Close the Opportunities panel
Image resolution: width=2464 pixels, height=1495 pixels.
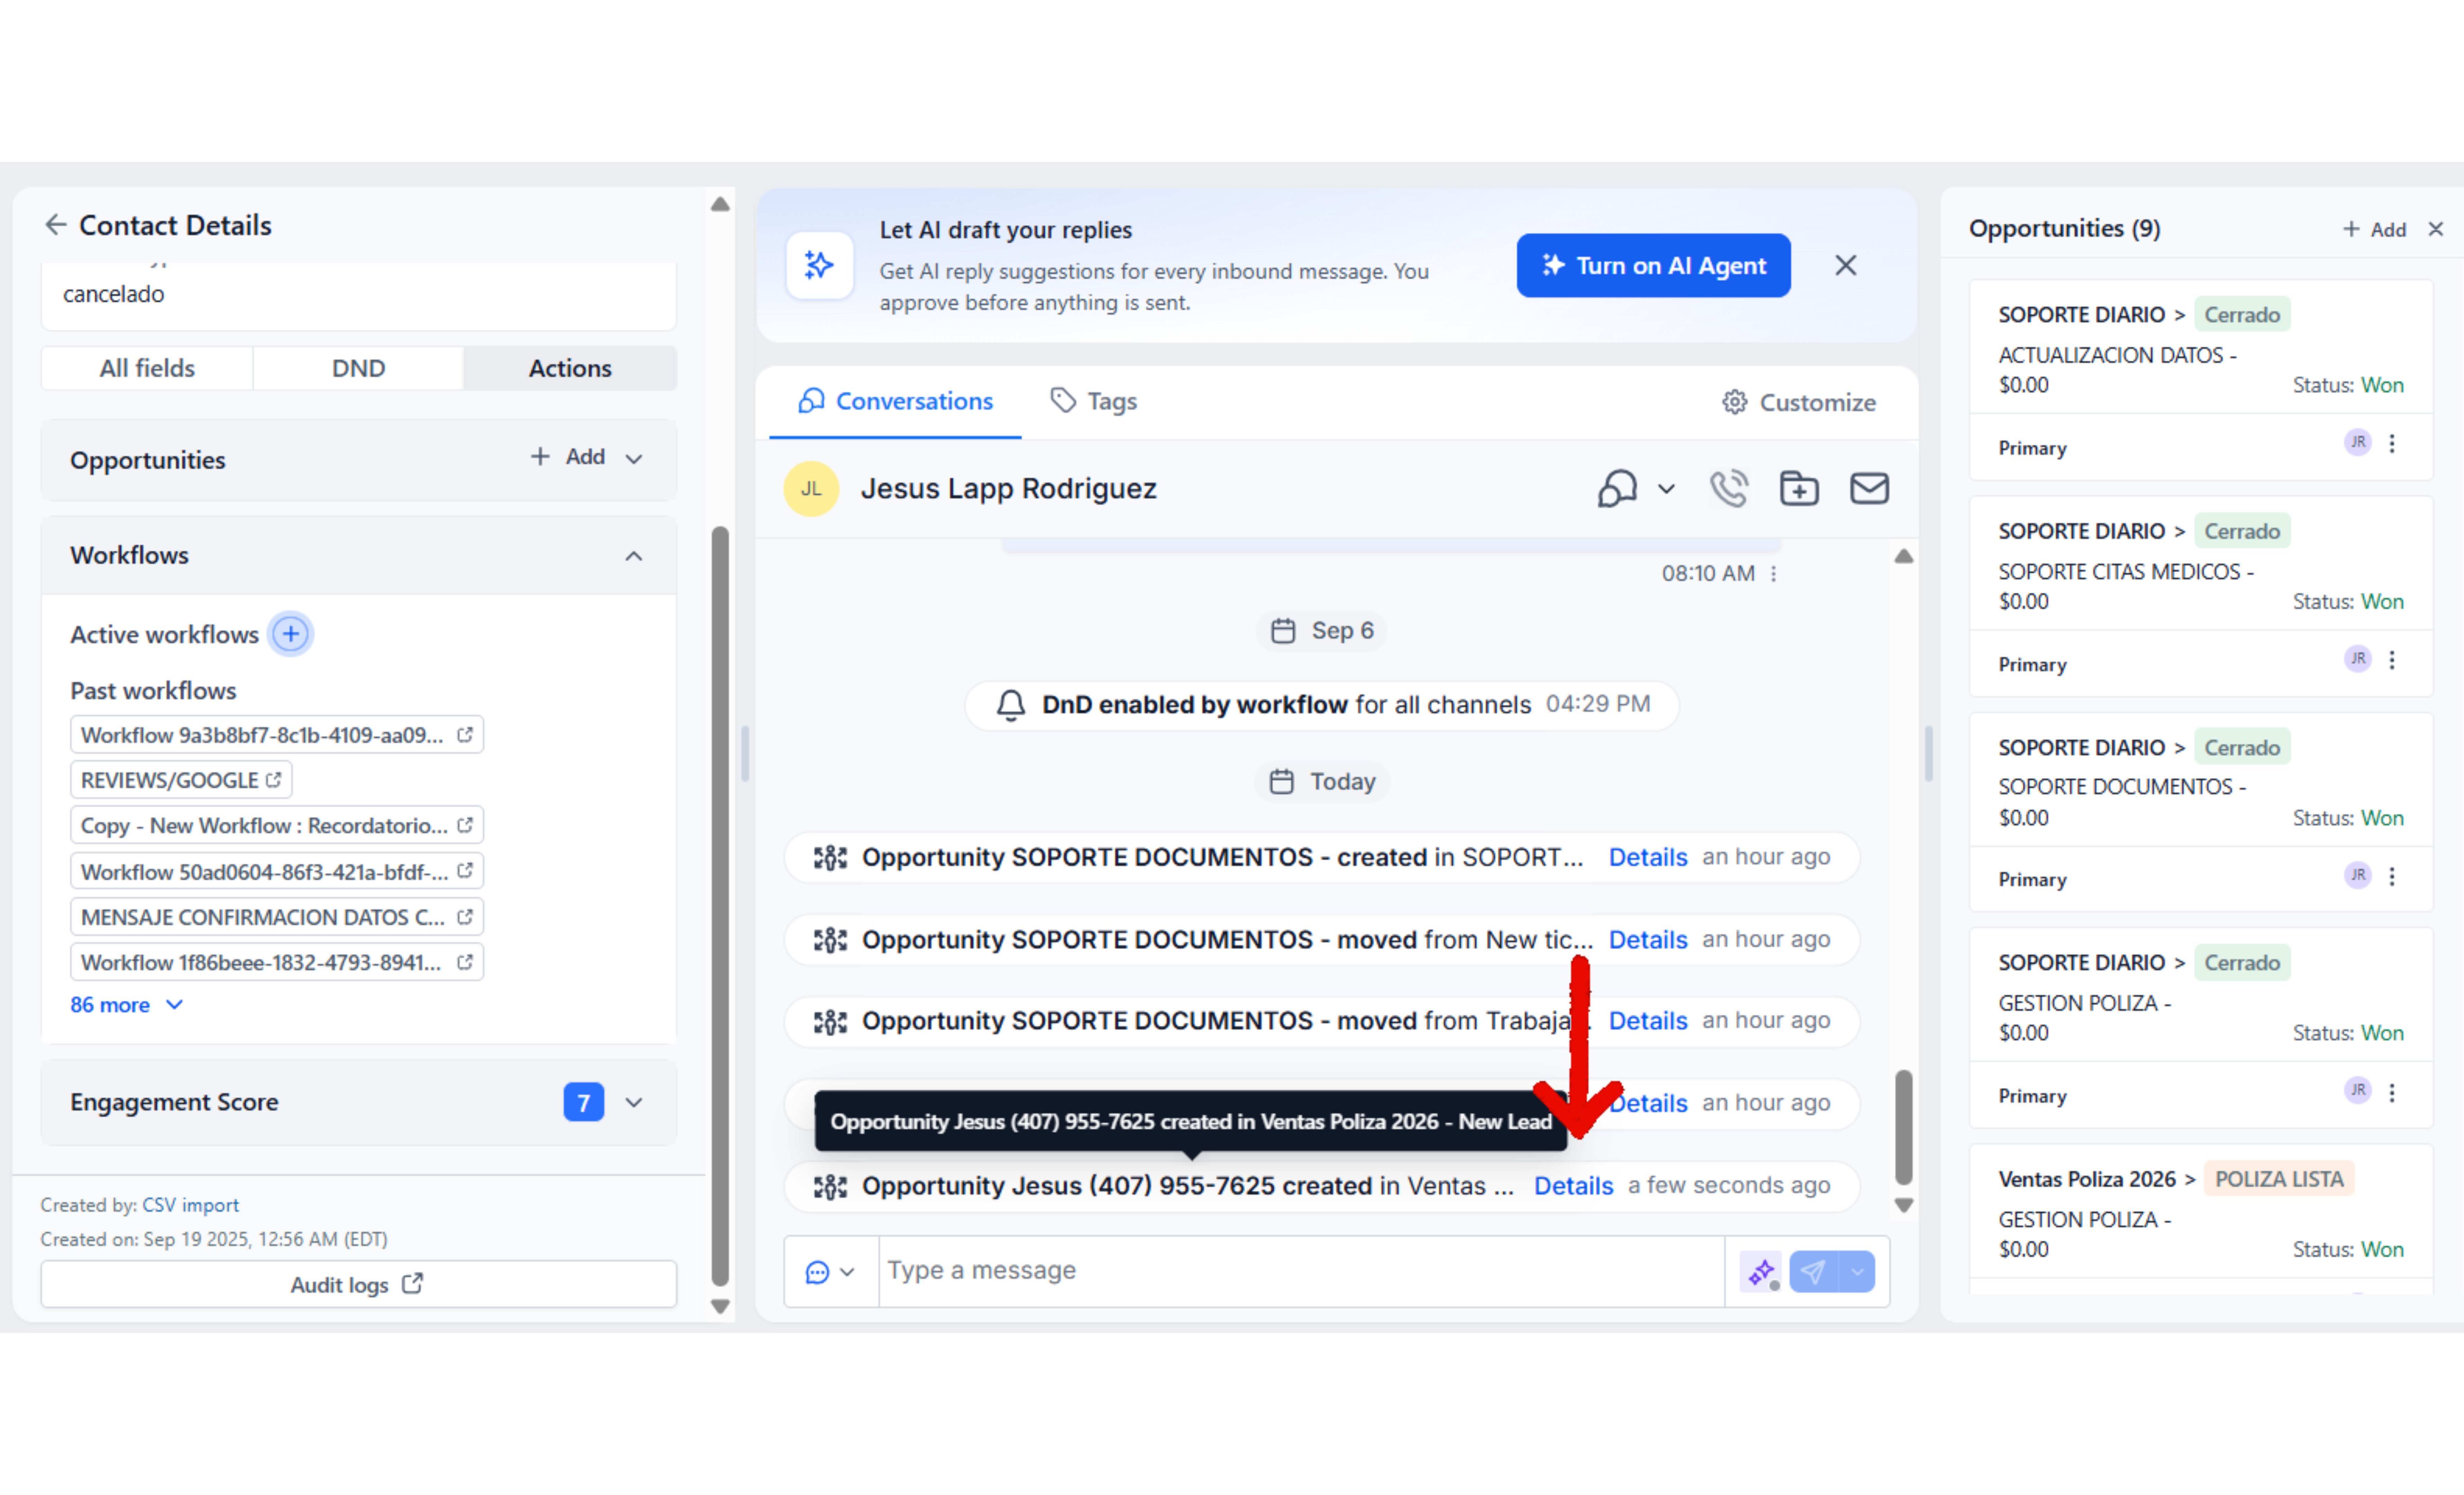click(x=2436, y=229)
